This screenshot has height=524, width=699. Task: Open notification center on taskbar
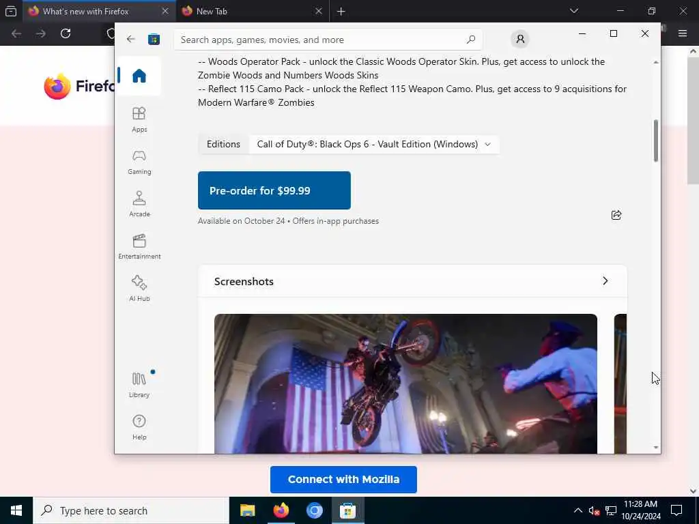coord(676,510)
